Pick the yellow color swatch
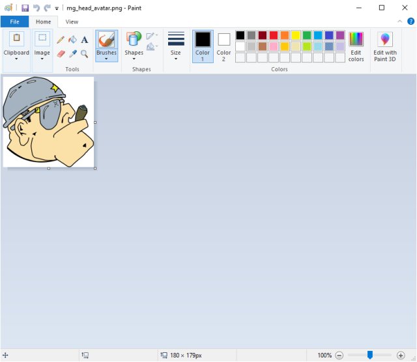This screenshot has height=362, width=417. click(x=296, y=35)
